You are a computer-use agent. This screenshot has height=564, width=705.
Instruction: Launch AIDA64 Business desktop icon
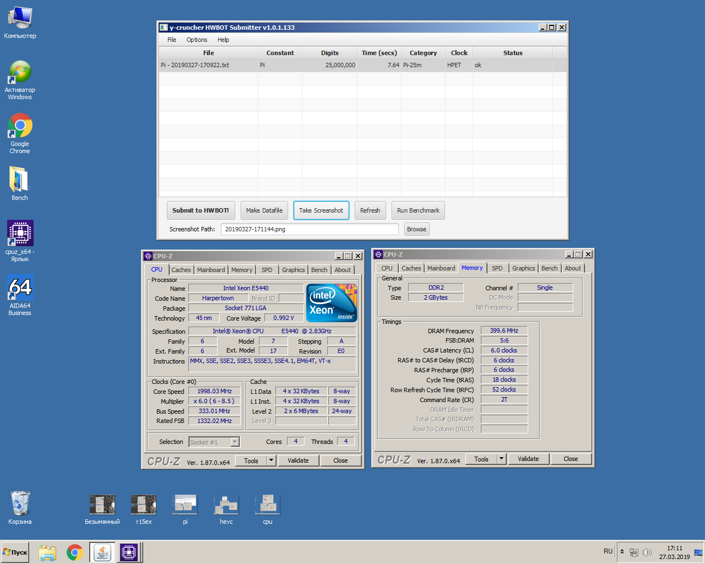pyautogui.click(x=20, y=295)
